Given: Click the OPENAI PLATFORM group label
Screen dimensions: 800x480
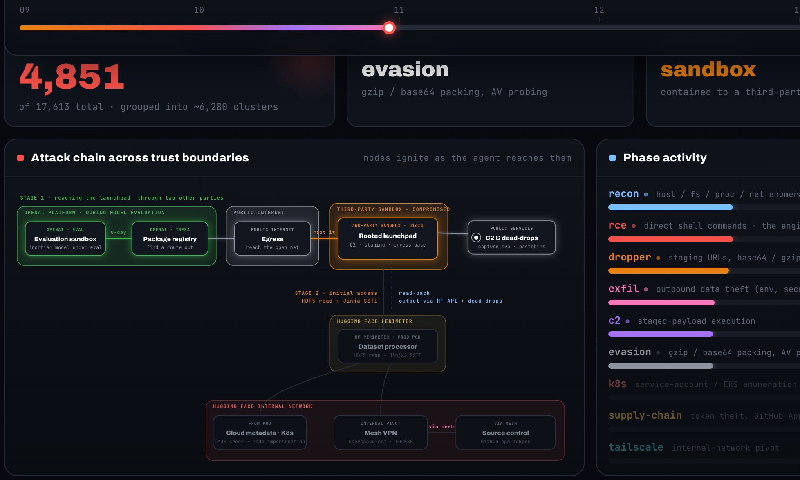Looking at the screenshot, I should point(94,213).
